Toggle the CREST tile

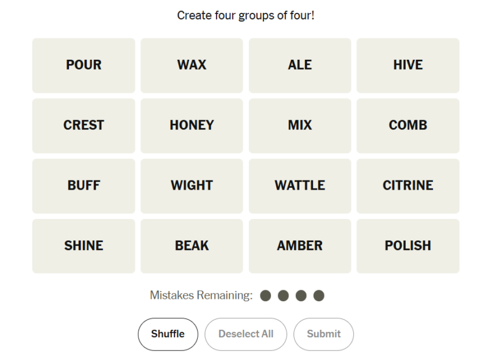click(84, 126)
